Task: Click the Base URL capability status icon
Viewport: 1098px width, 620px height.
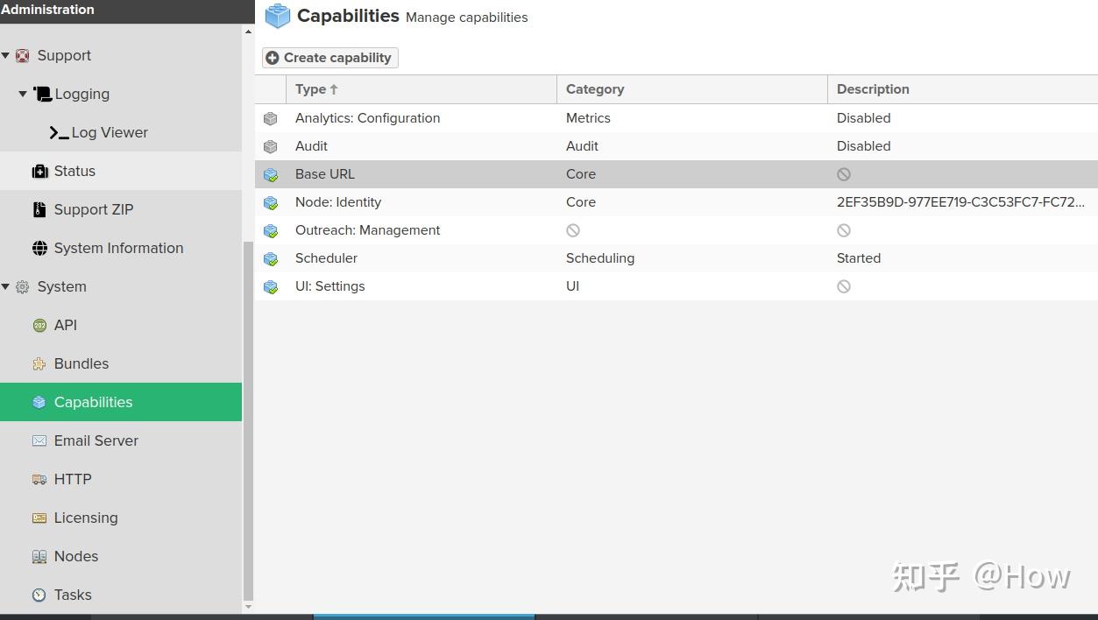Action: (x=271, y=175)
